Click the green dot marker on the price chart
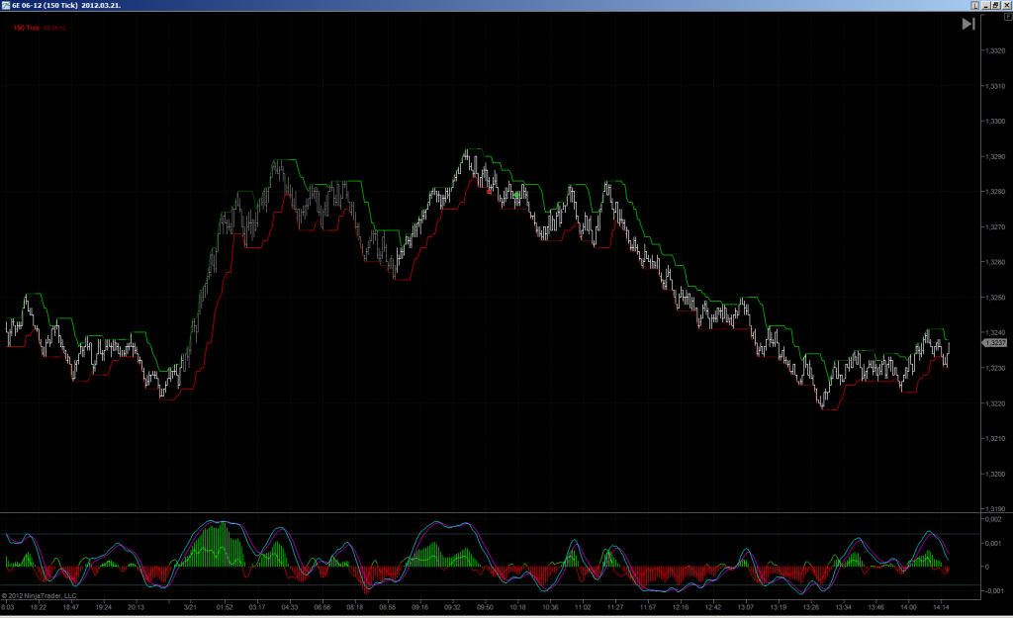The image size is (1013, 618). [x=516, y=195]
